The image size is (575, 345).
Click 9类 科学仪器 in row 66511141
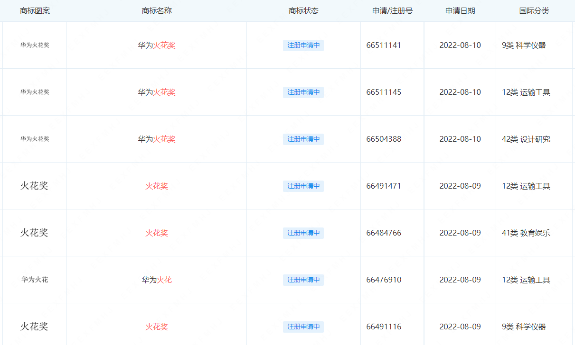[524, 45]
